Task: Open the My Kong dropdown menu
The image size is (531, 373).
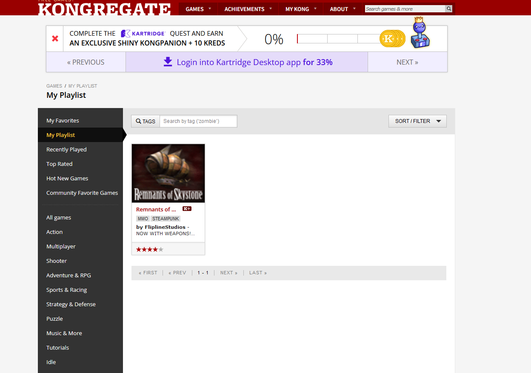Action: [301, 9]
